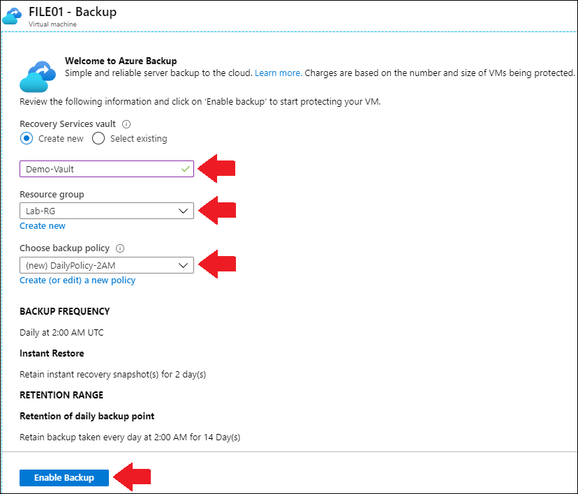Select the Select existing vault radio button
This screenshot has width=578, height=494.
tap(98, 139)
